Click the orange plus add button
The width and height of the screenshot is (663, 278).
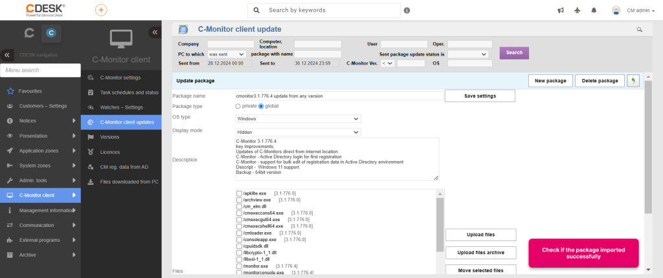click(101, 10)
